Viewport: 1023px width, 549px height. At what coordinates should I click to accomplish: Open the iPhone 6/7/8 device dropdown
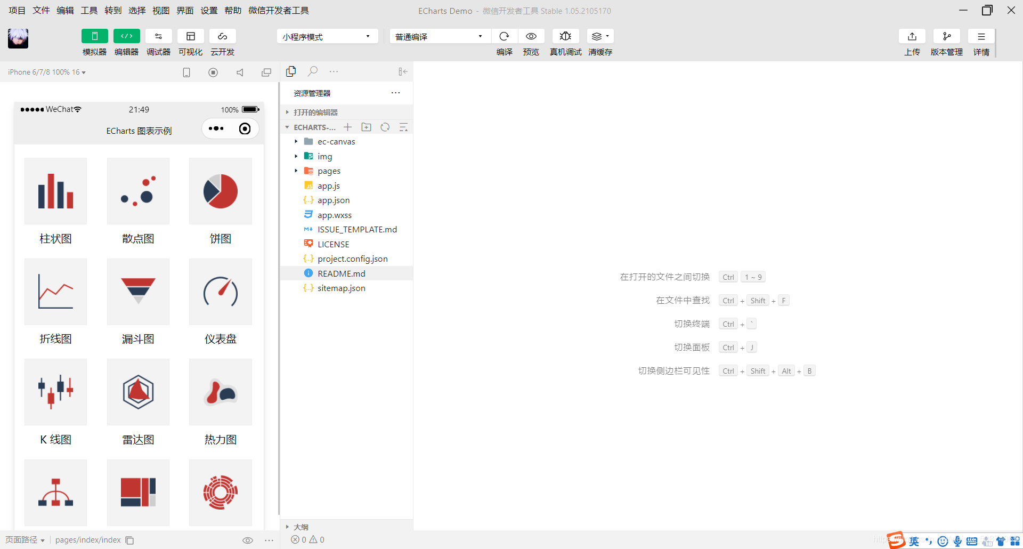point(47,72)
